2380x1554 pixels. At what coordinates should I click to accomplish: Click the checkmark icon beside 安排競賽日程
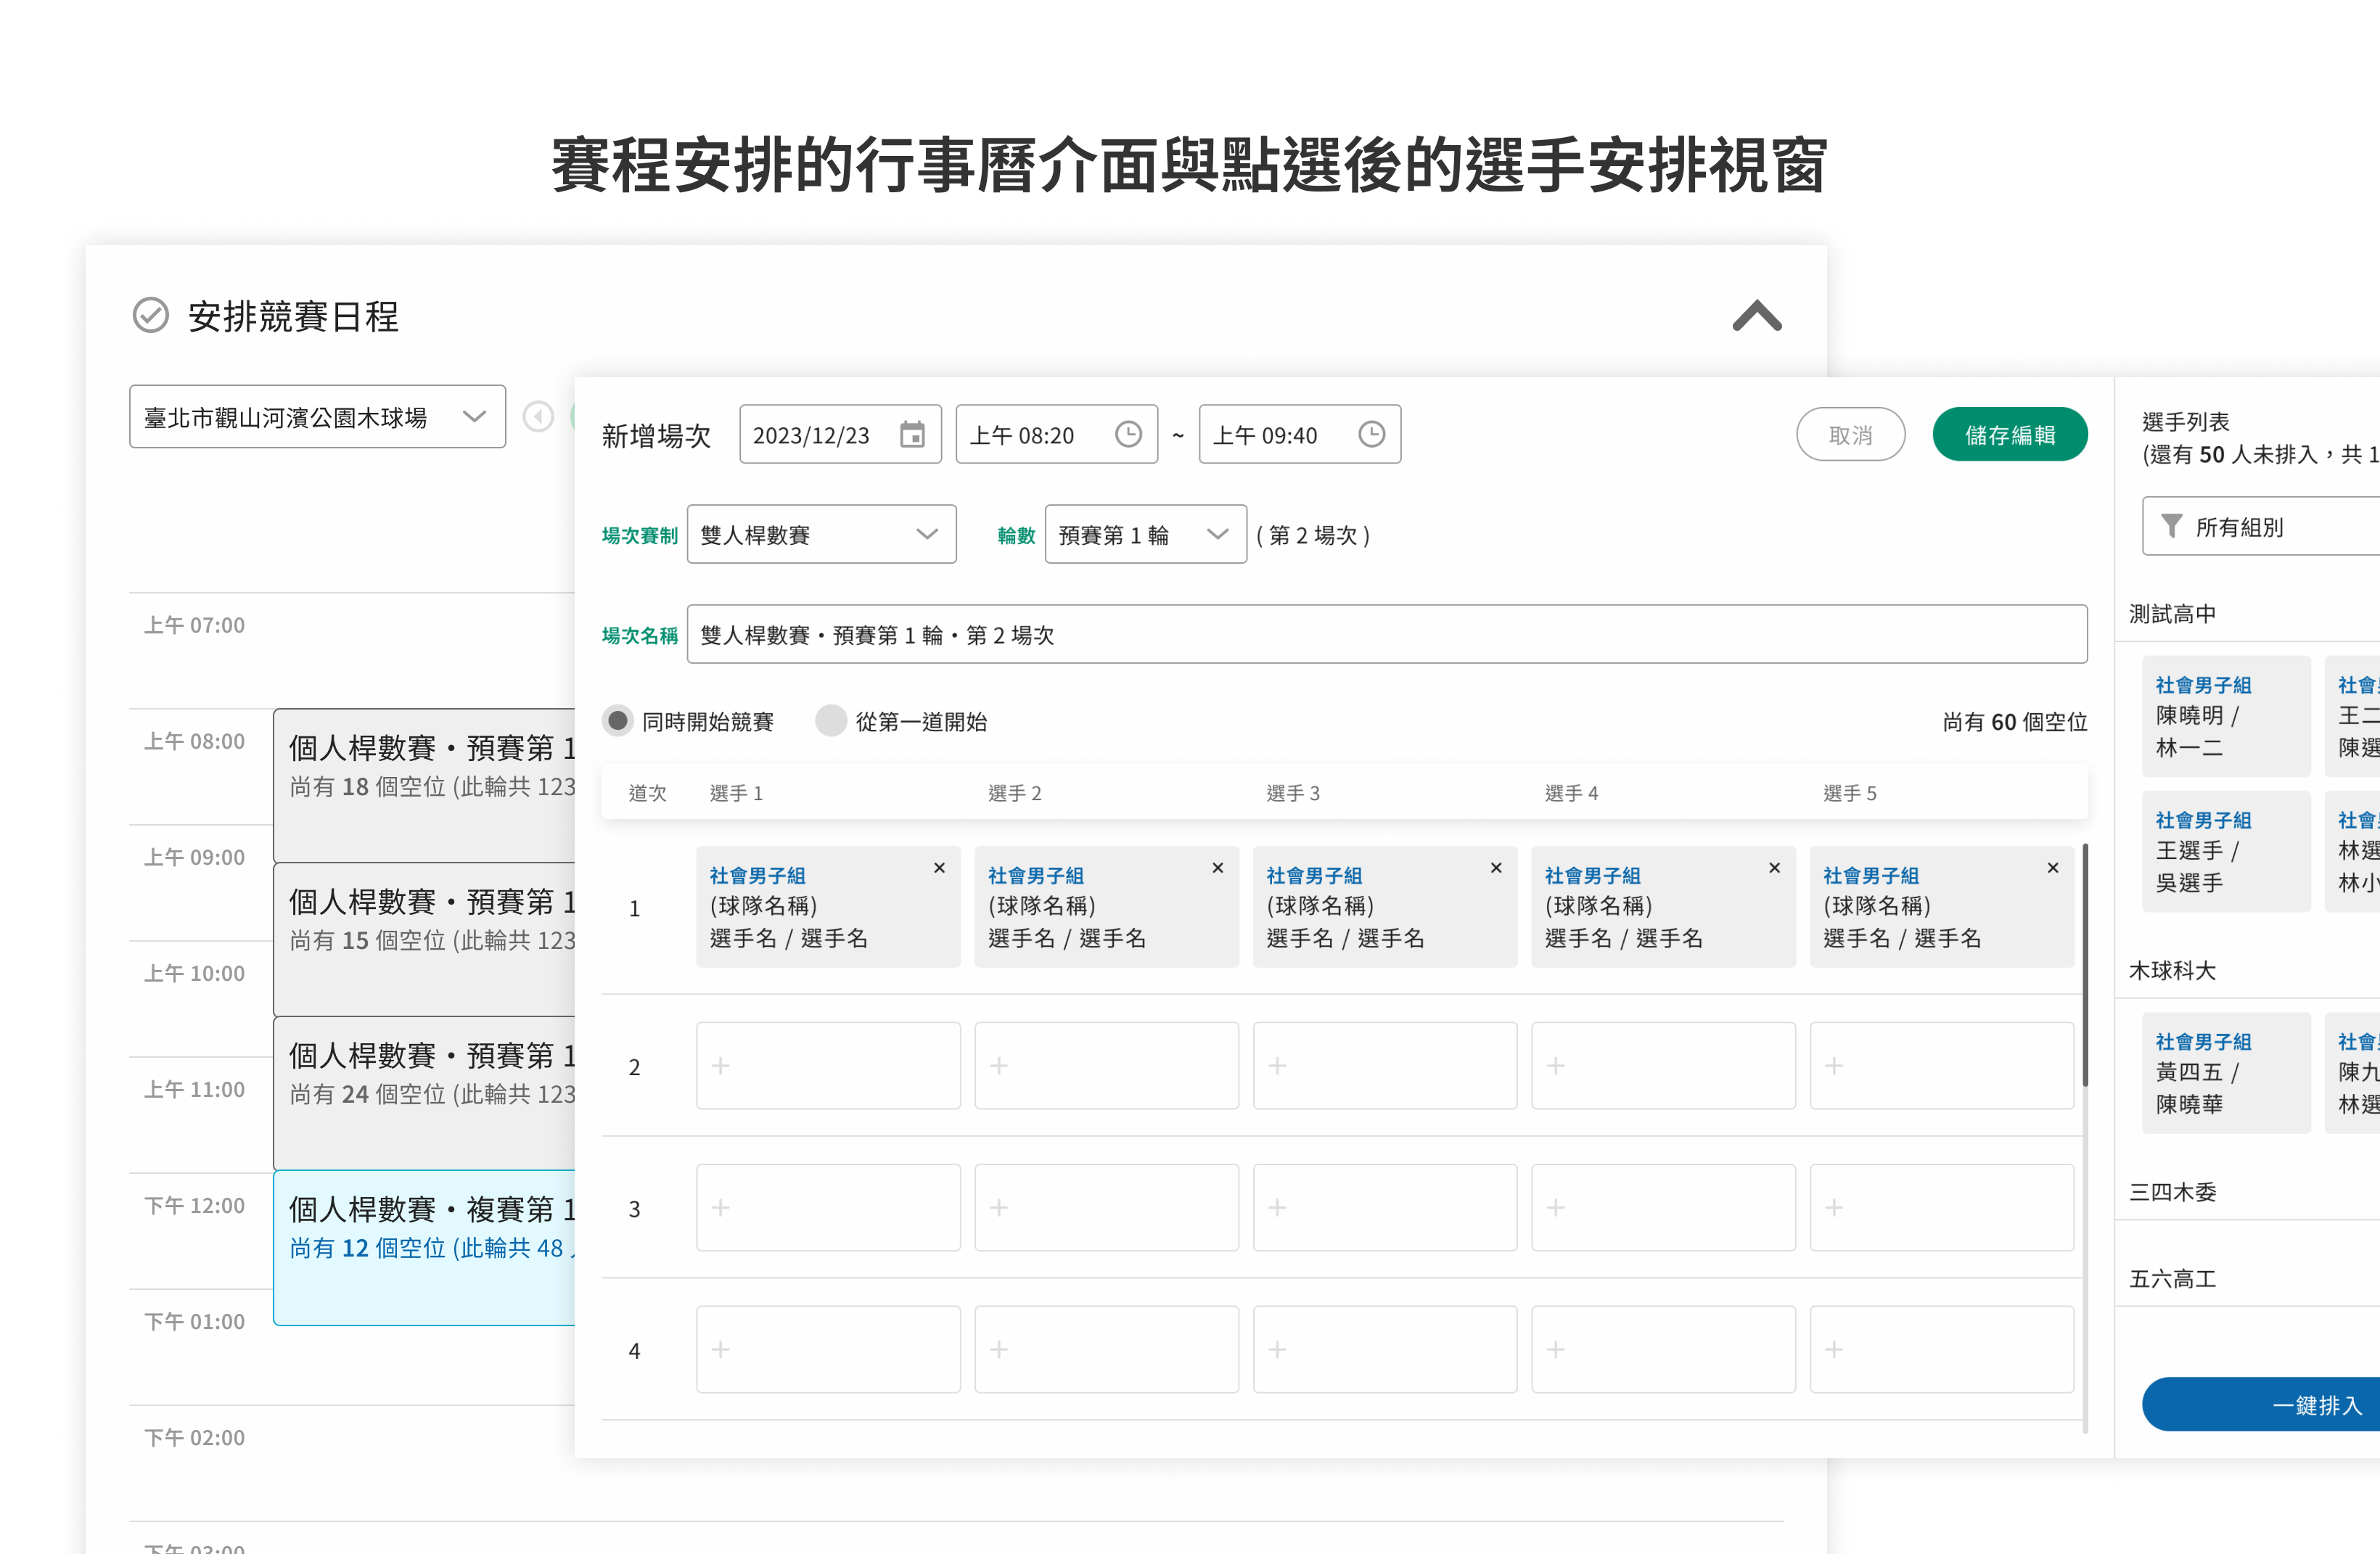151,315
